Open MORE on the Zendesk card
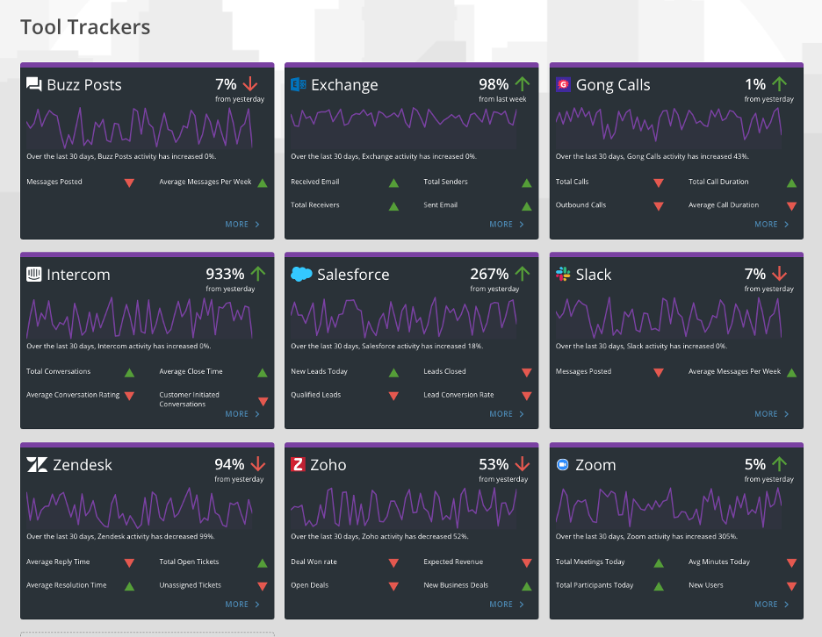822x637 pixels. (x=242, y=604)
